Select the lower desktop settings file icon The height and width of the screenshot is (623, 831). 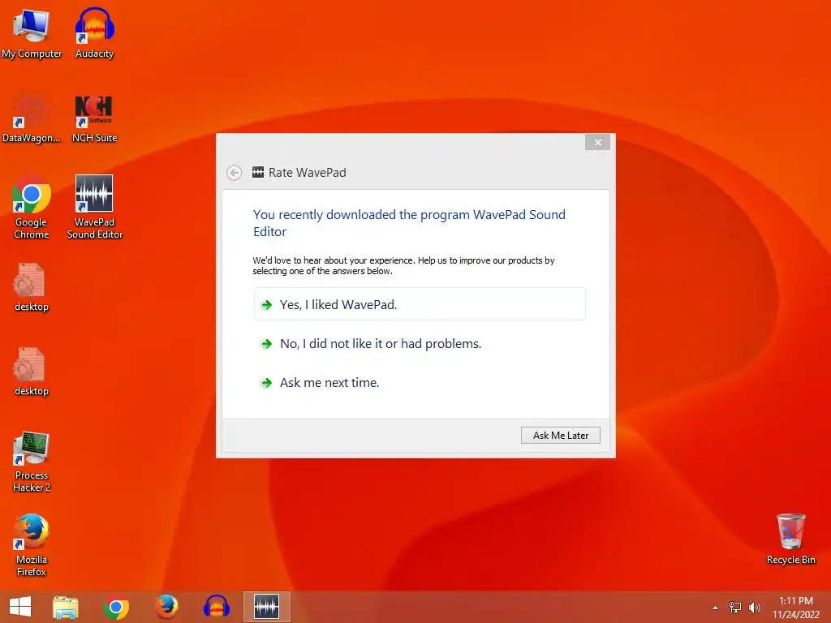click(x=32, y=372)
